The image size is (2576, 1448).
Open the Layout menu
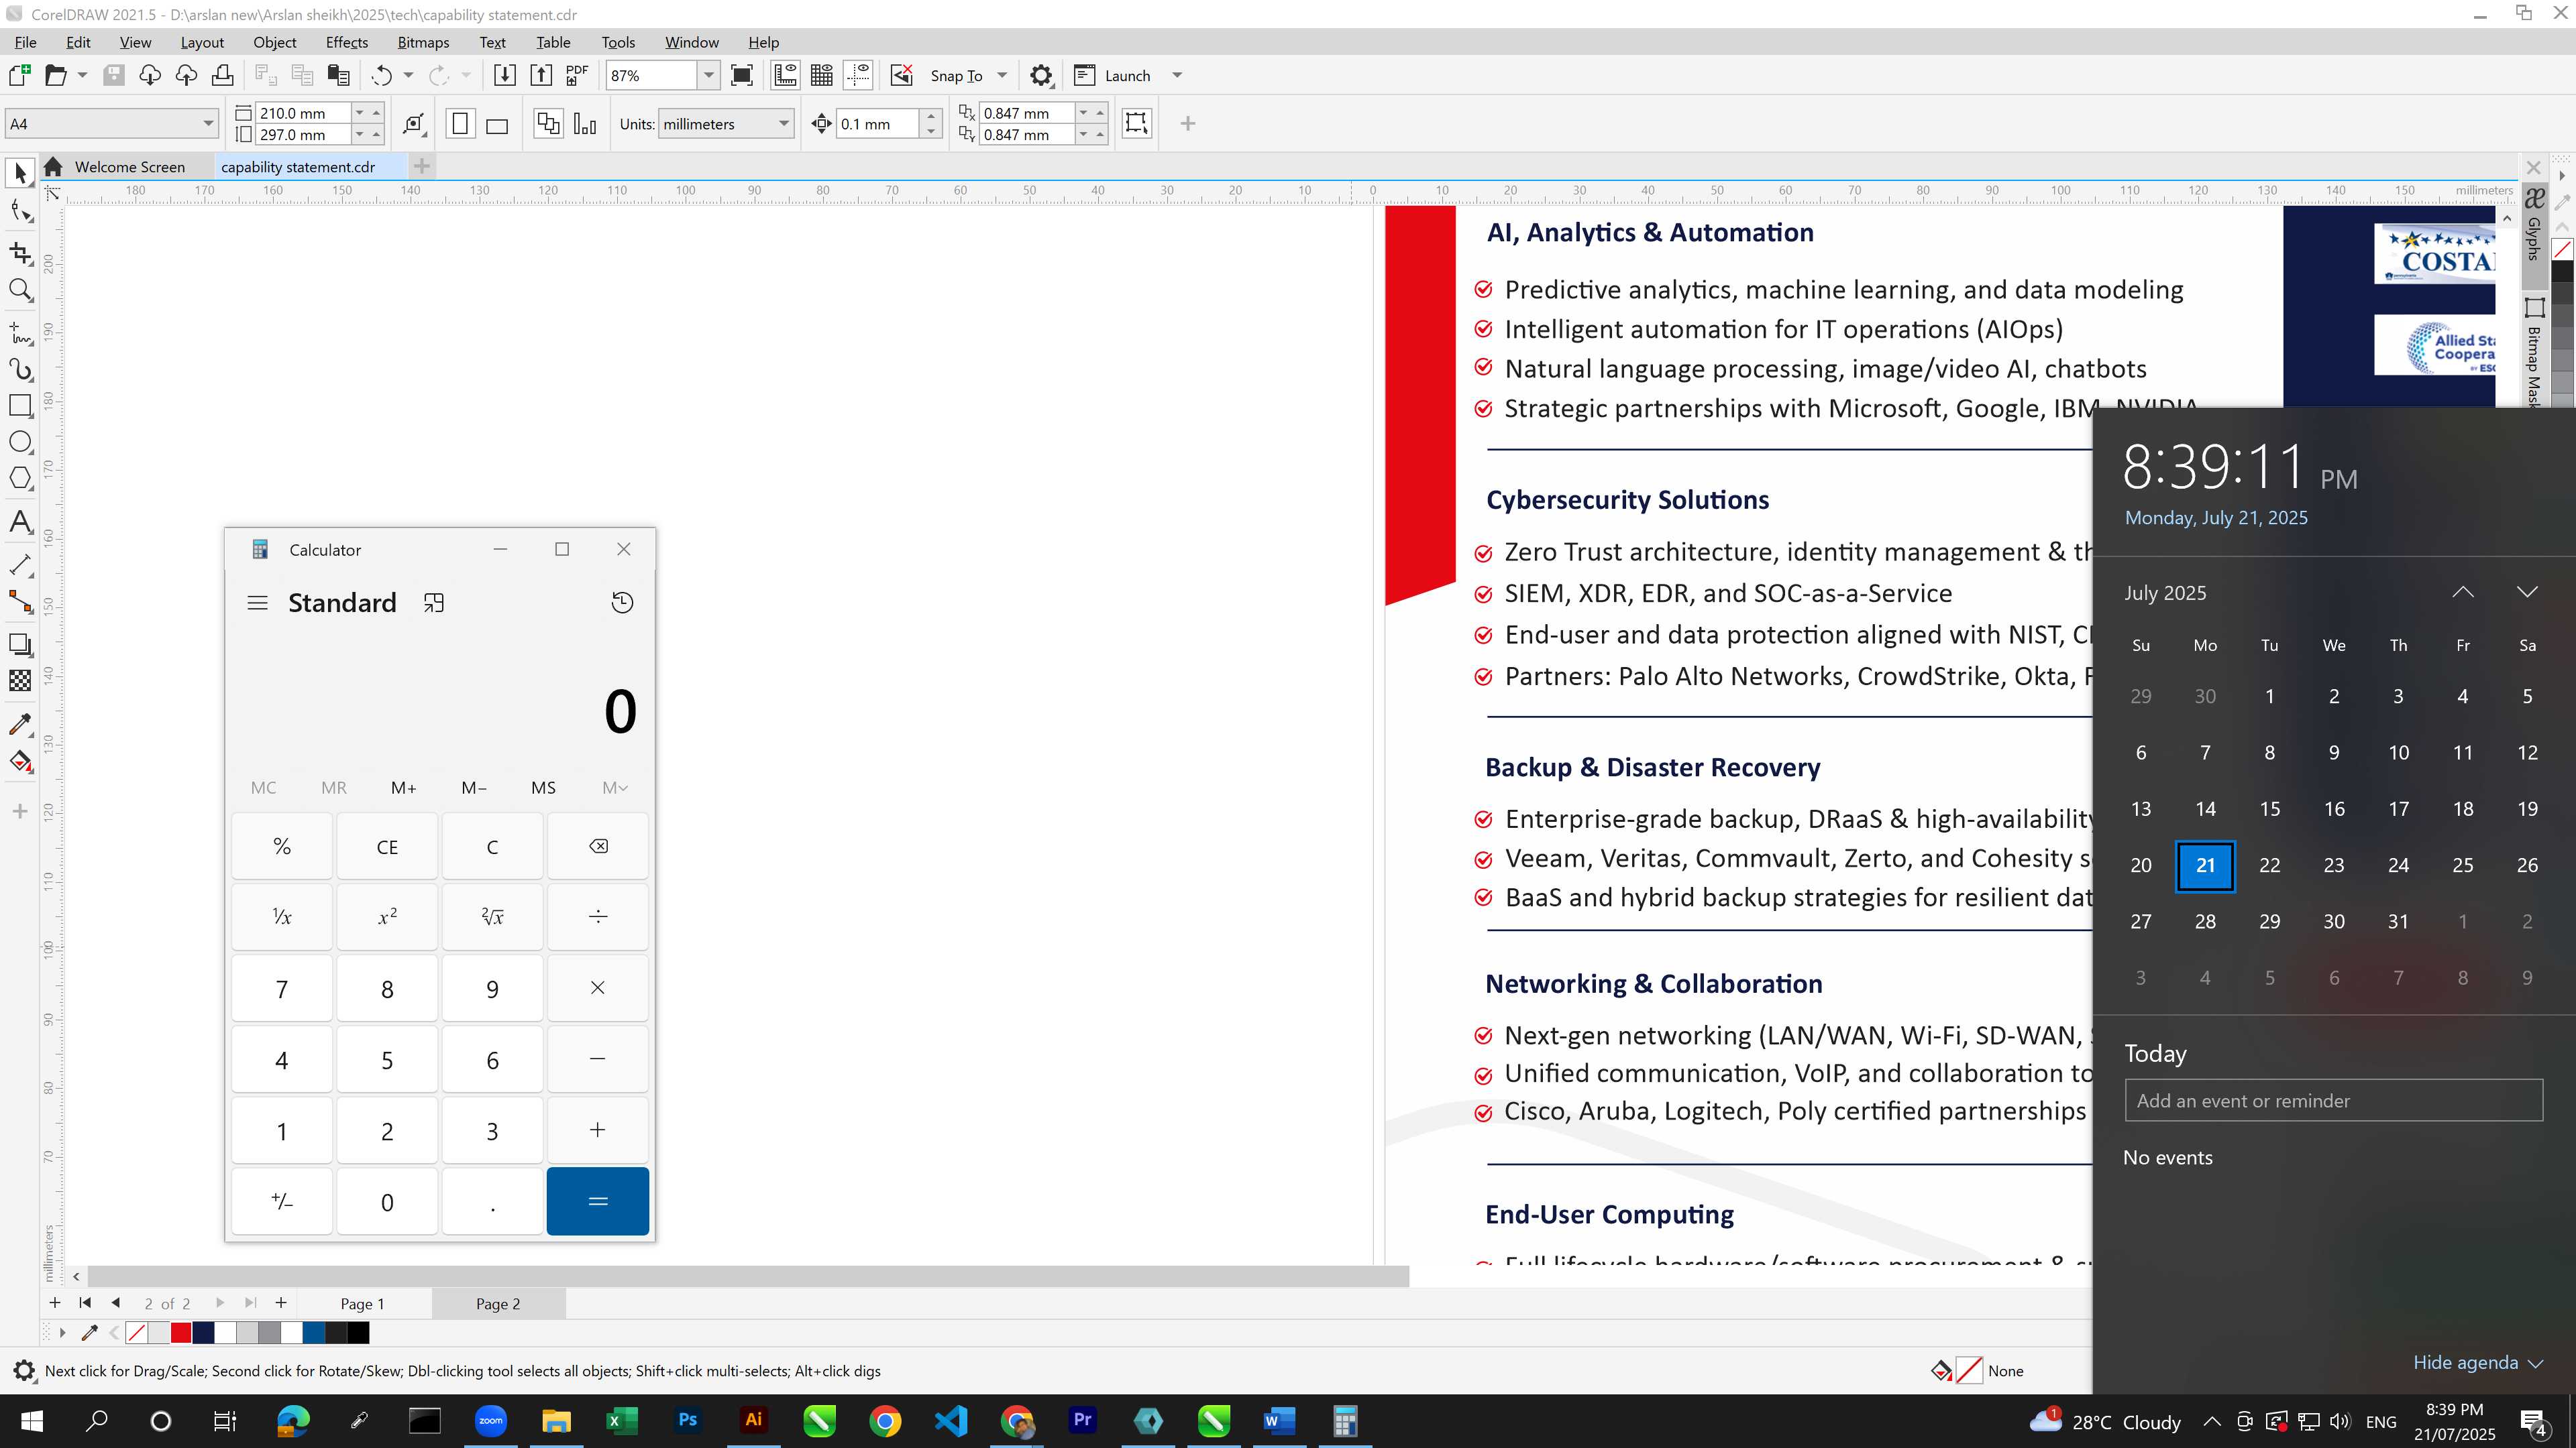pyautogui.click(x=202, y=42)
